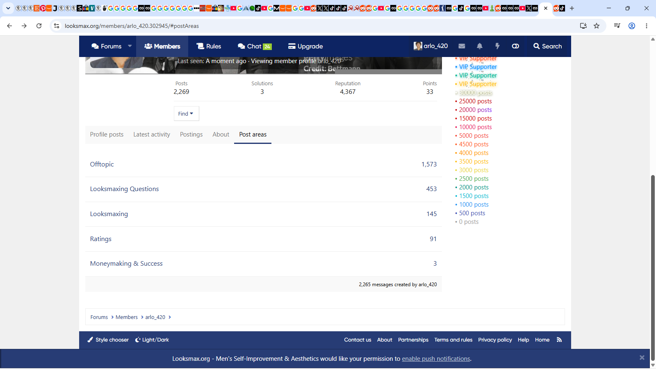
Task: View site information icon in address bar
Action: 57,26
